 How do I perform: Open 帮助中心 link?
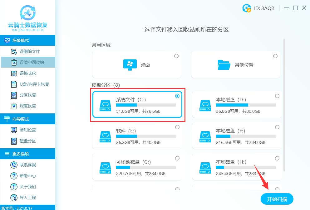pyautogui.click(x=28, y=176)
